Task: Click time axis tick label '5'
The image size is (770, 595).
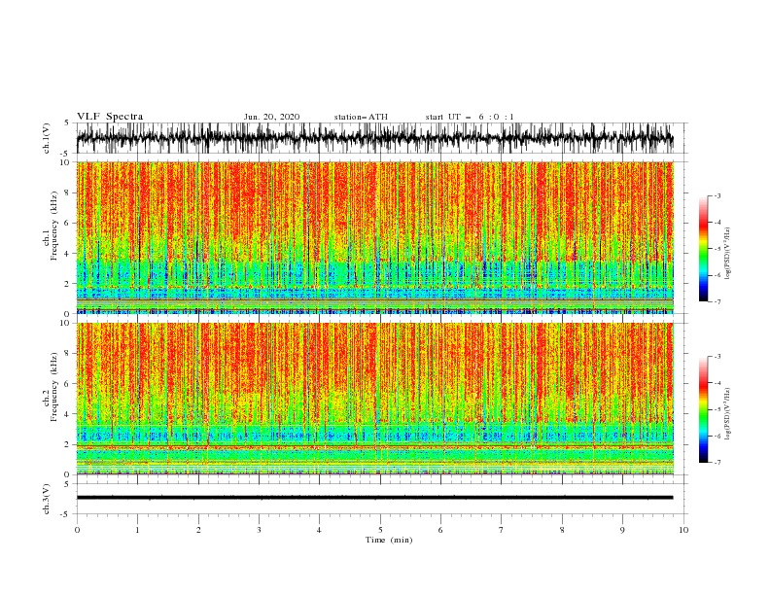Action: (x=380, y=530)
